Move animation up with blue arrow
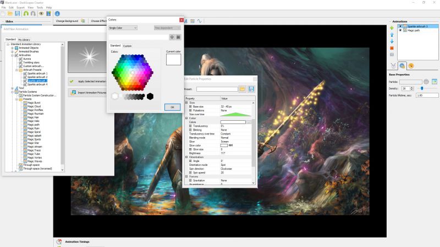This screenshot has width=440, height=247. coord(392,35)
